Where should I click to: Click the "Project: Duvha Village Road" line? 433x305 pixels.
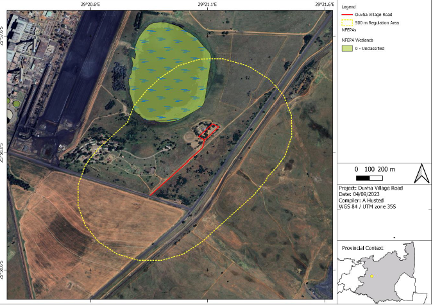pyautogui.click(x=371, y=188)
